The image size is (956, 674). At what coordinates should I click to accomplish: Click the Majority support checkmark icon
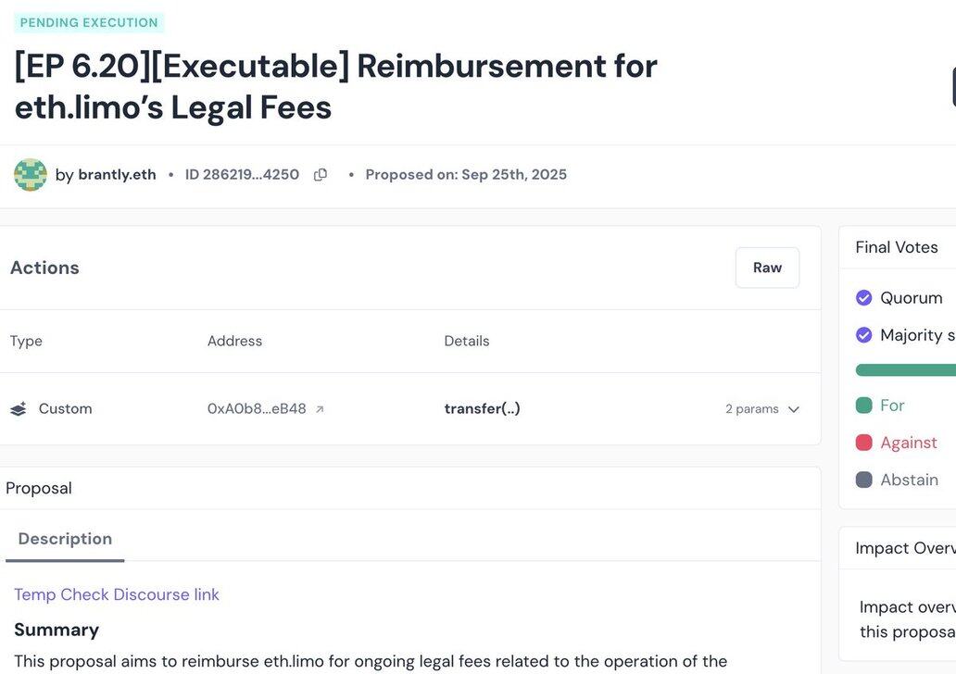pos(864,335)
